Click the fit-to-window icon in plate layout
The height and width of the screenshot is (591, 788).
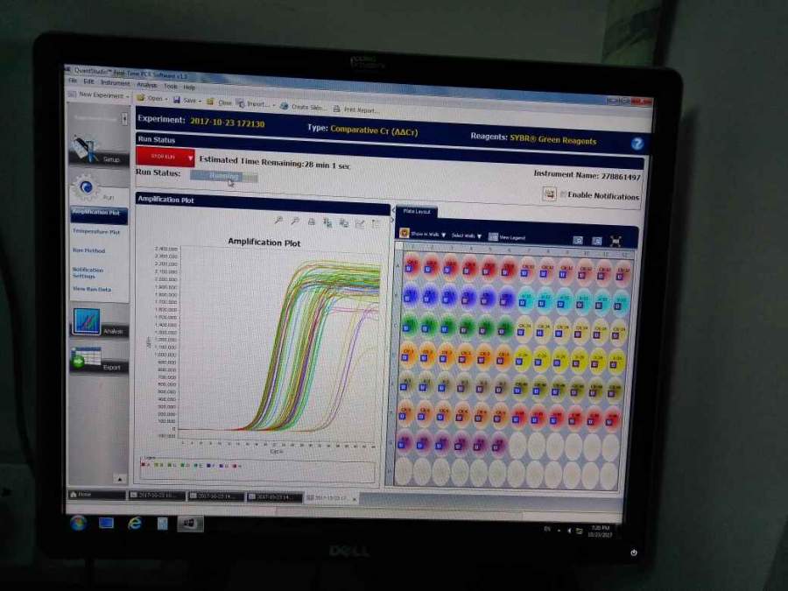point(616,242)
